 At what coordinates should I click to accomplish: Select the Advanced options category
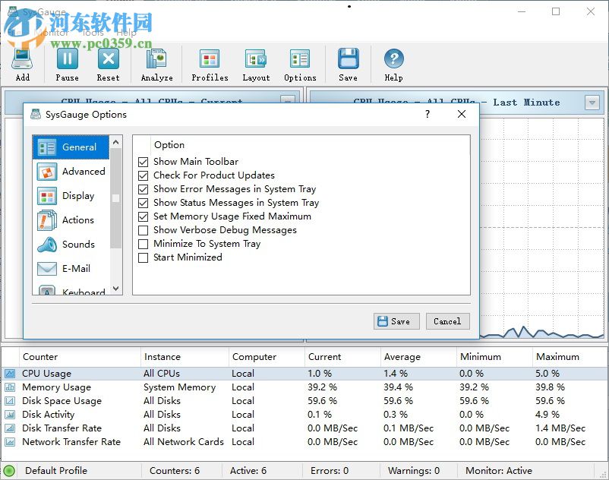click(72, 172)
